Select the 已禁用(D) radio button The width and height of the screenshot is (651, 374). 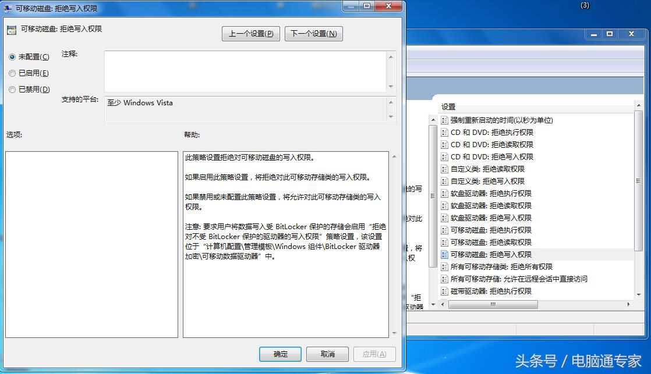click(12, 90)
